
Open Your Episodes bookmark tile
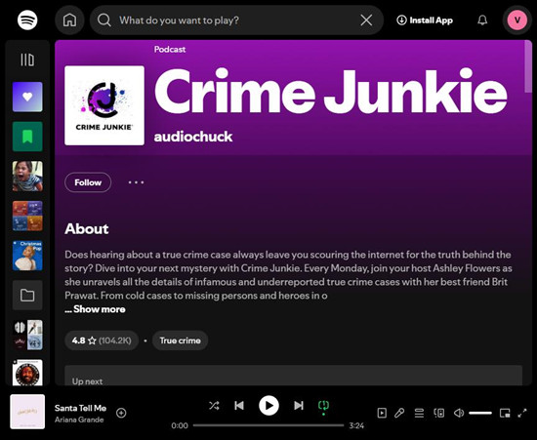click(x=27, y=137)
